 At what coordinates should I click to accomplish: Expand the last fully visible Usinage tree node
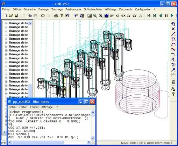6,93
